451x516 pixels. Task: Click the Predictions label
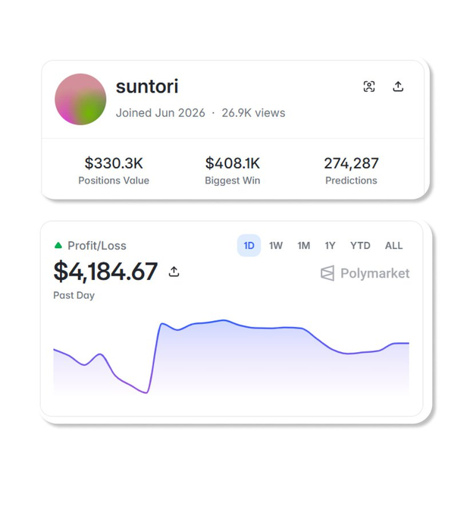pos(352,181)
